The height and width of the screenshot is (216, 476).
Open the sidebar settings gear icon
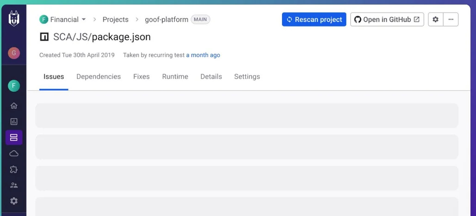pos(14,201)
